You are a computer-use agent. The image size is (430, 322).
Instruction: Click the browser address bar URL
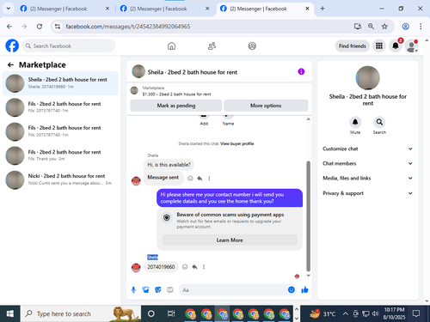pos(128,27)
